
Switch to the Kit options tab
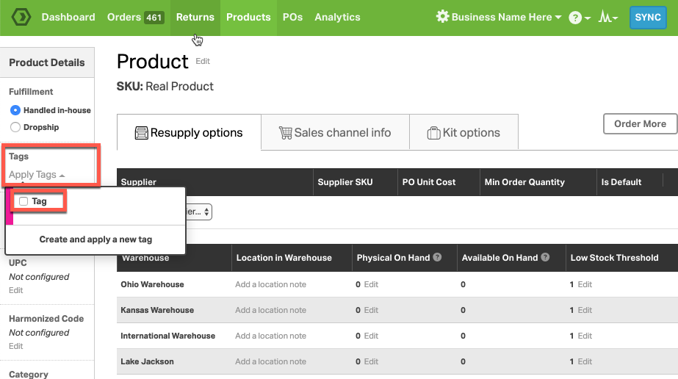click(x=464, y=132)
